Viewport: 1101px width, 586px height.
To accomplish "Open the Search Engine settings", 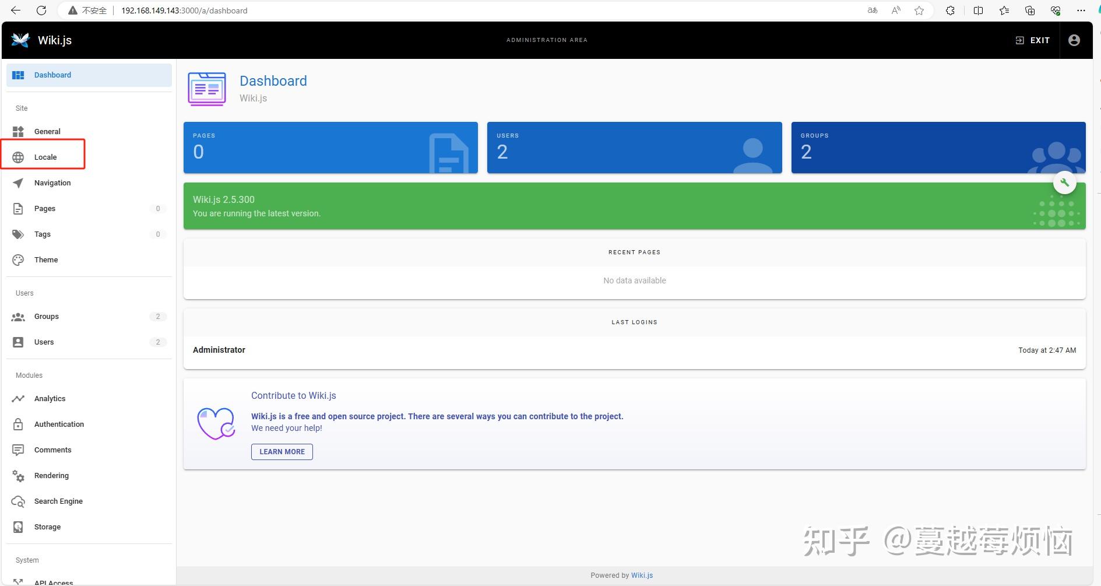I will tap(58, 501).
